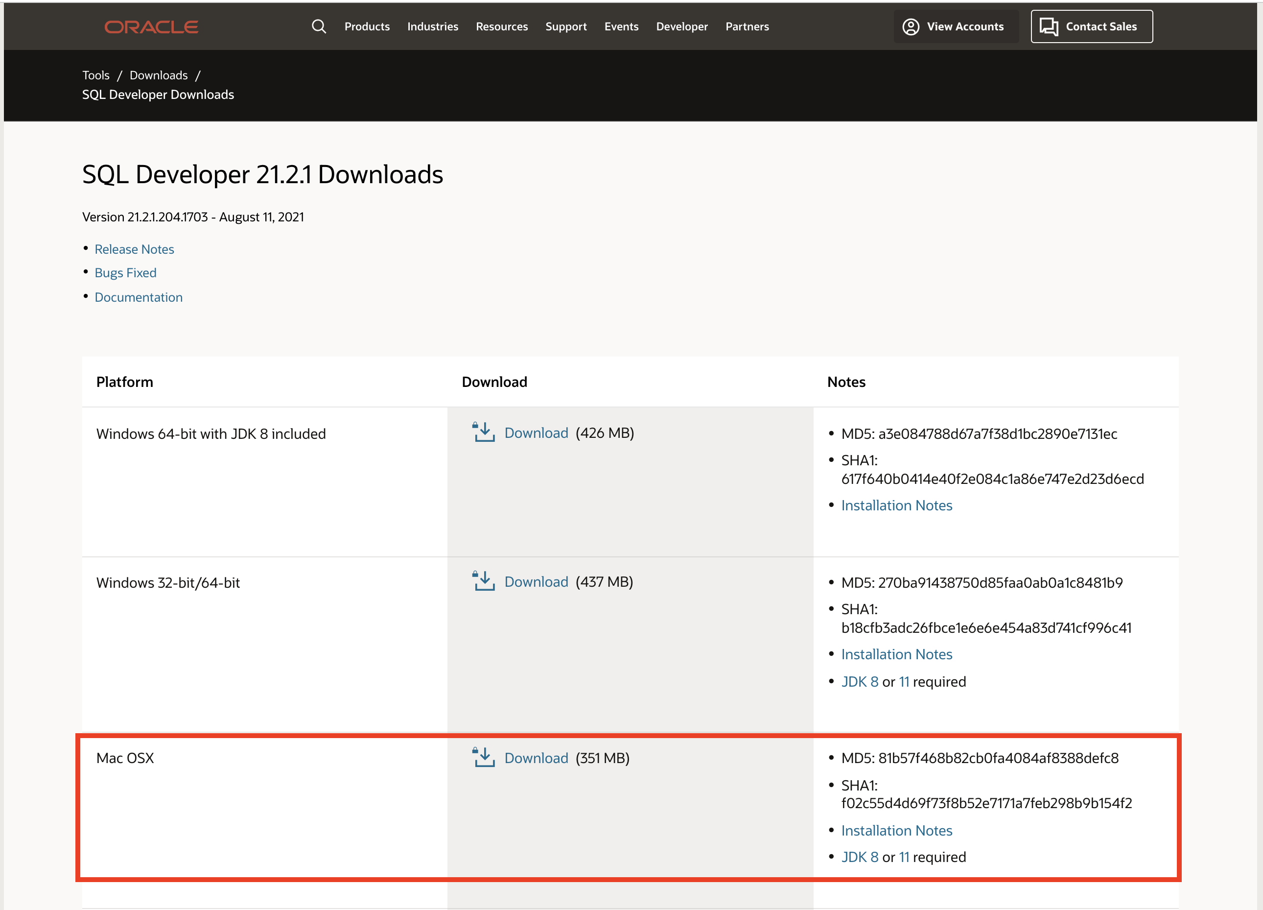Click the Download column header
The image size is (1263, 910).
494,383
